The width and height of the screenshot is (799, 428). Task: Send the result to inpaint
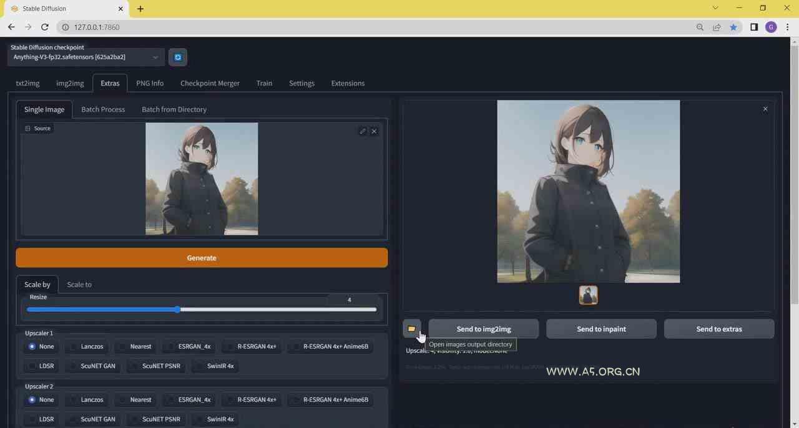(x=600, y=329)
